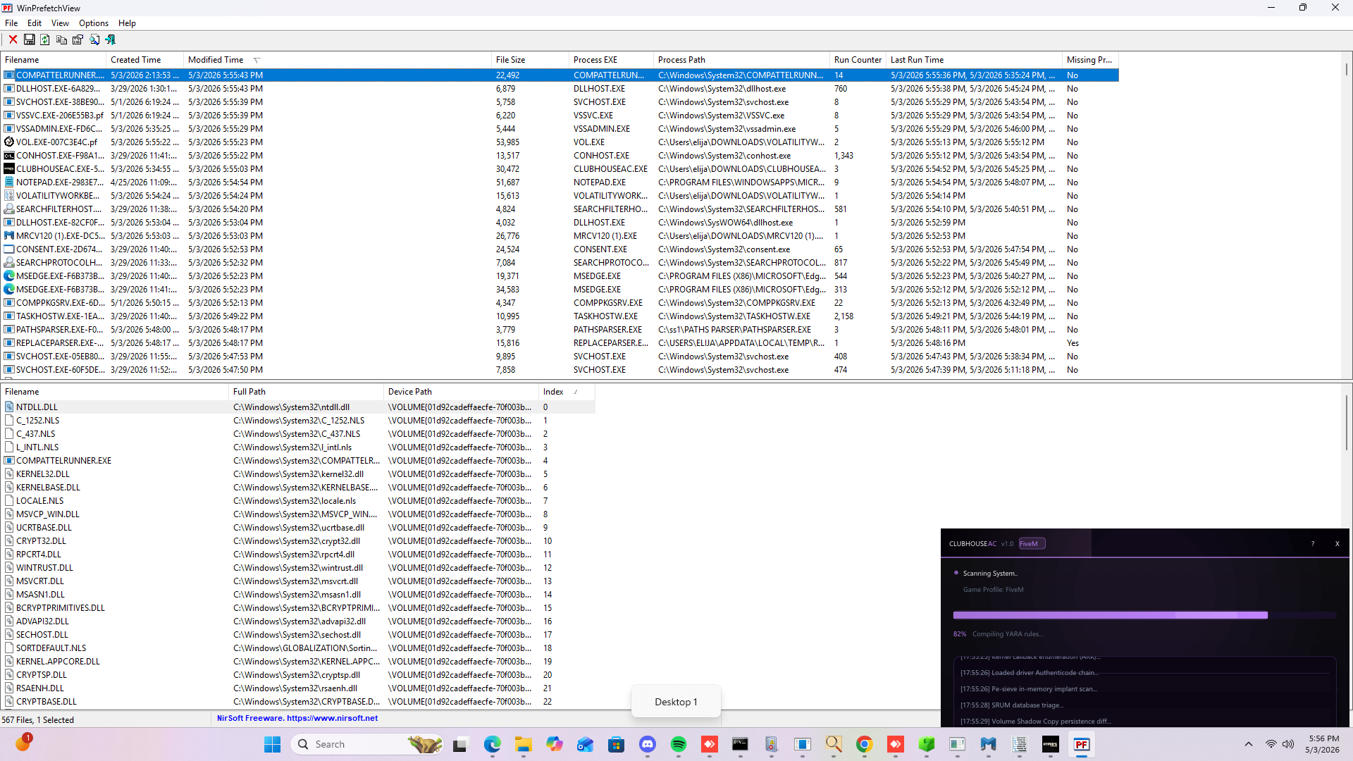Image resolution: width=1353 pixels, height=761 pixels.
Task: Sort by the Run Counter column header
Action: pos(858,60)
